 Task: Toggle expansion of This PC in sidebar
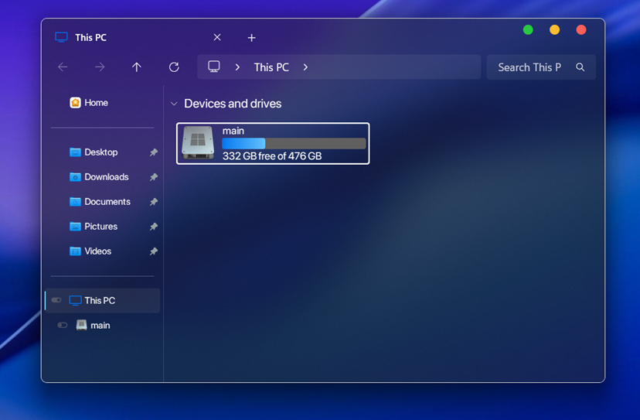[56, 300]
